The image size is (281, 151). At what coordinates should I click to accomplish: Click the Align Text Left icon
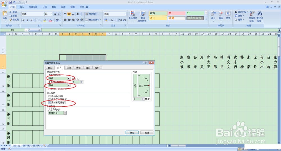pyautogui.click(x=65, y=20)
